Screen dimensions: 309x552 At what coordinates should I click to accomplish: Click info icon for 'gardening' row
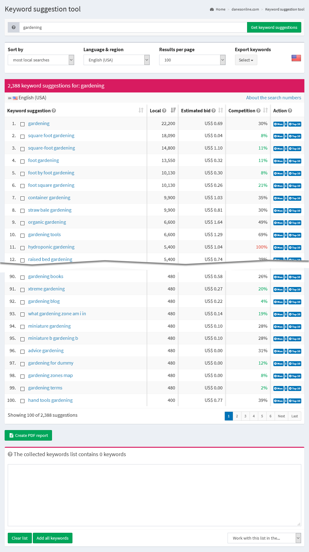286,124
